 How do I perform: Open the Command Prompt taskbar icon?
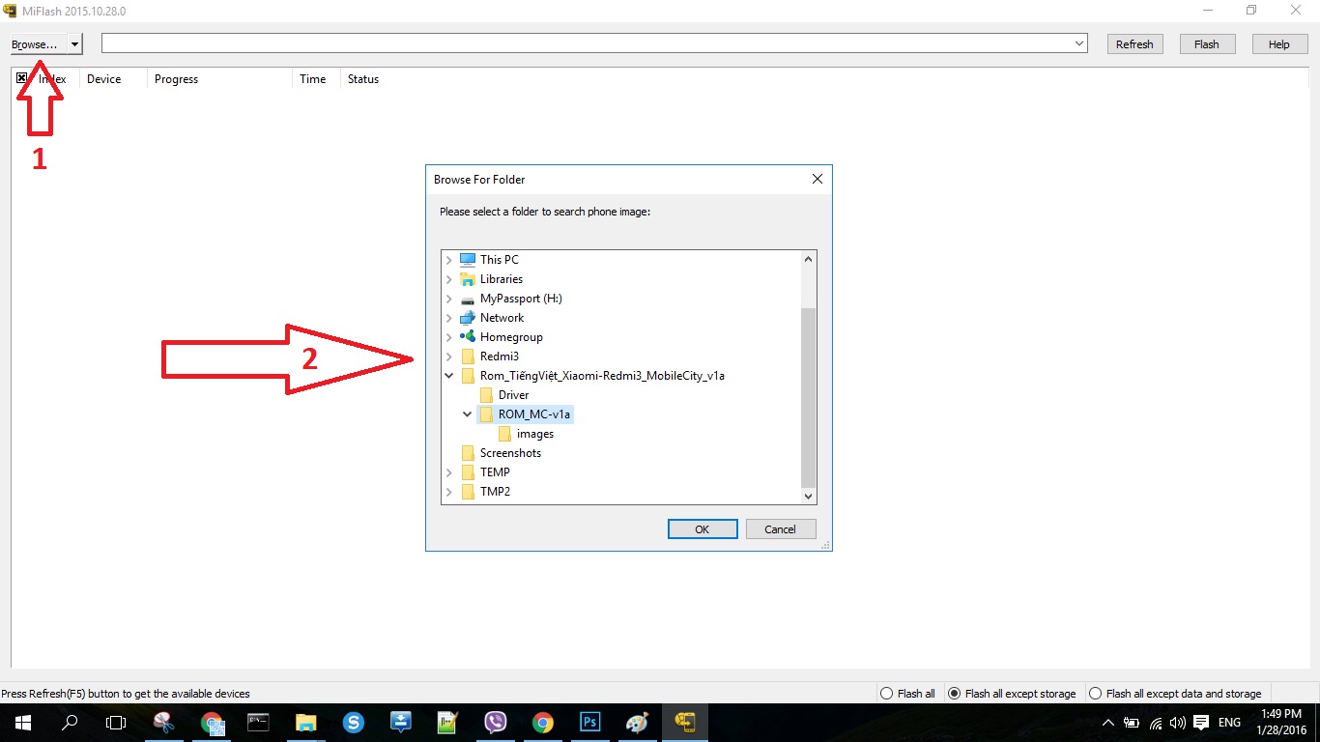259,723
